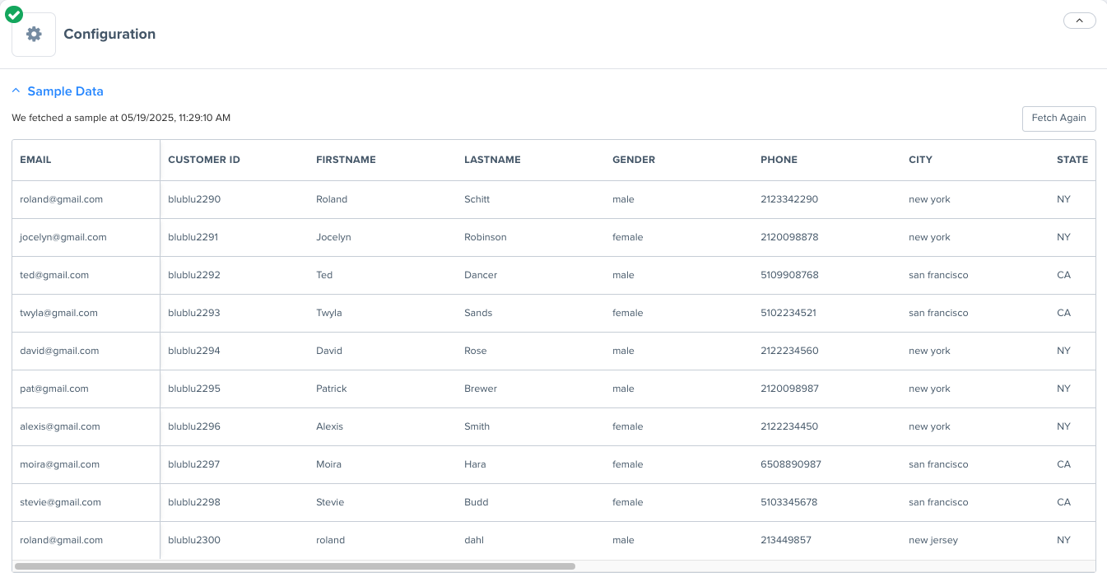Click the CITY column header
Image resolution: width=1107 pixels, height=582 pixels.
pos(920,160)
